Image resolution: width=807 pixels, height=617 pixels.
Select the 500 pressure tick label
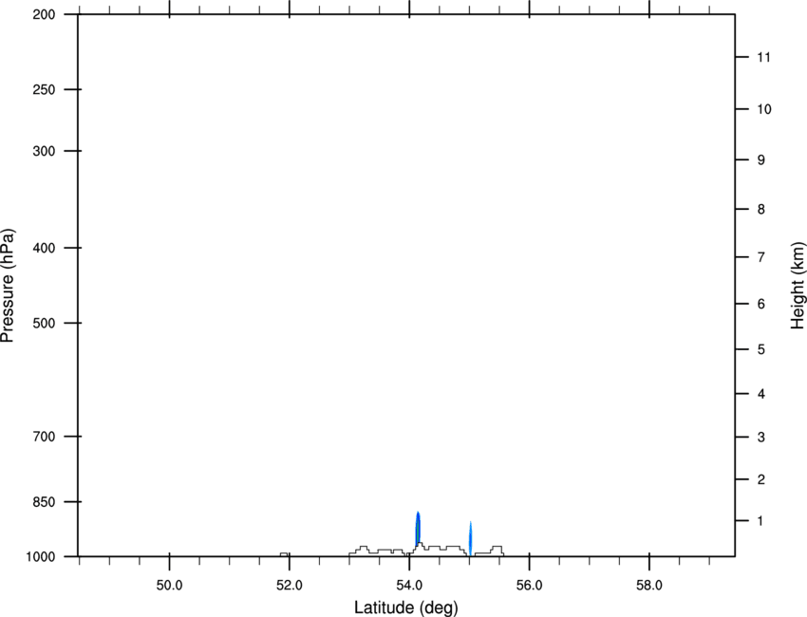pyautogui.click(x=44, y=323)
